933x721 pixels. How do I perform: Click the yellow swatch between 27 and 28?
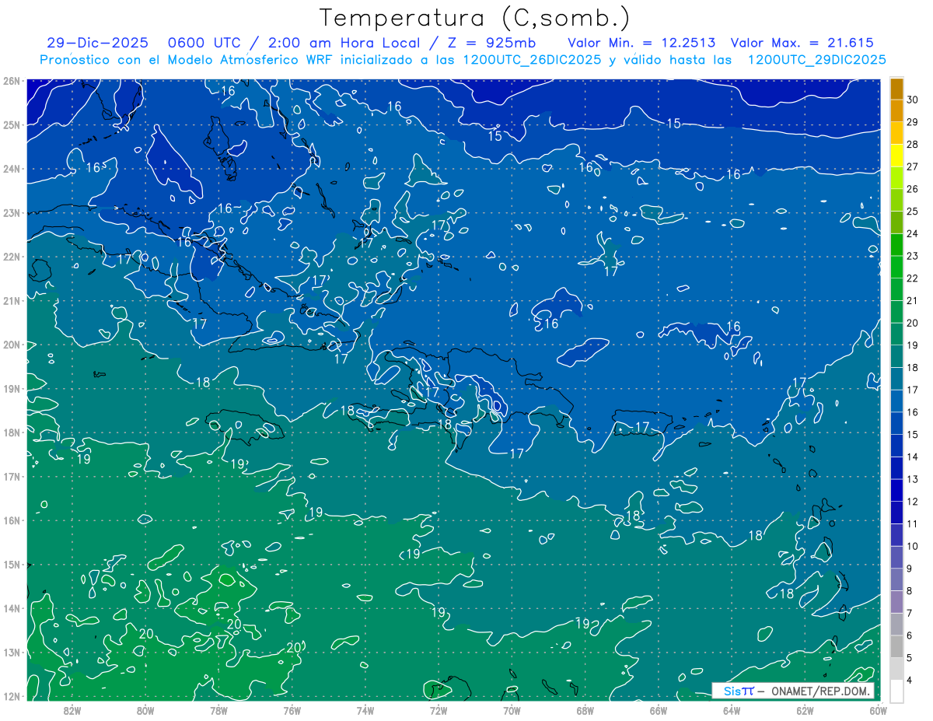coord(896,156)
